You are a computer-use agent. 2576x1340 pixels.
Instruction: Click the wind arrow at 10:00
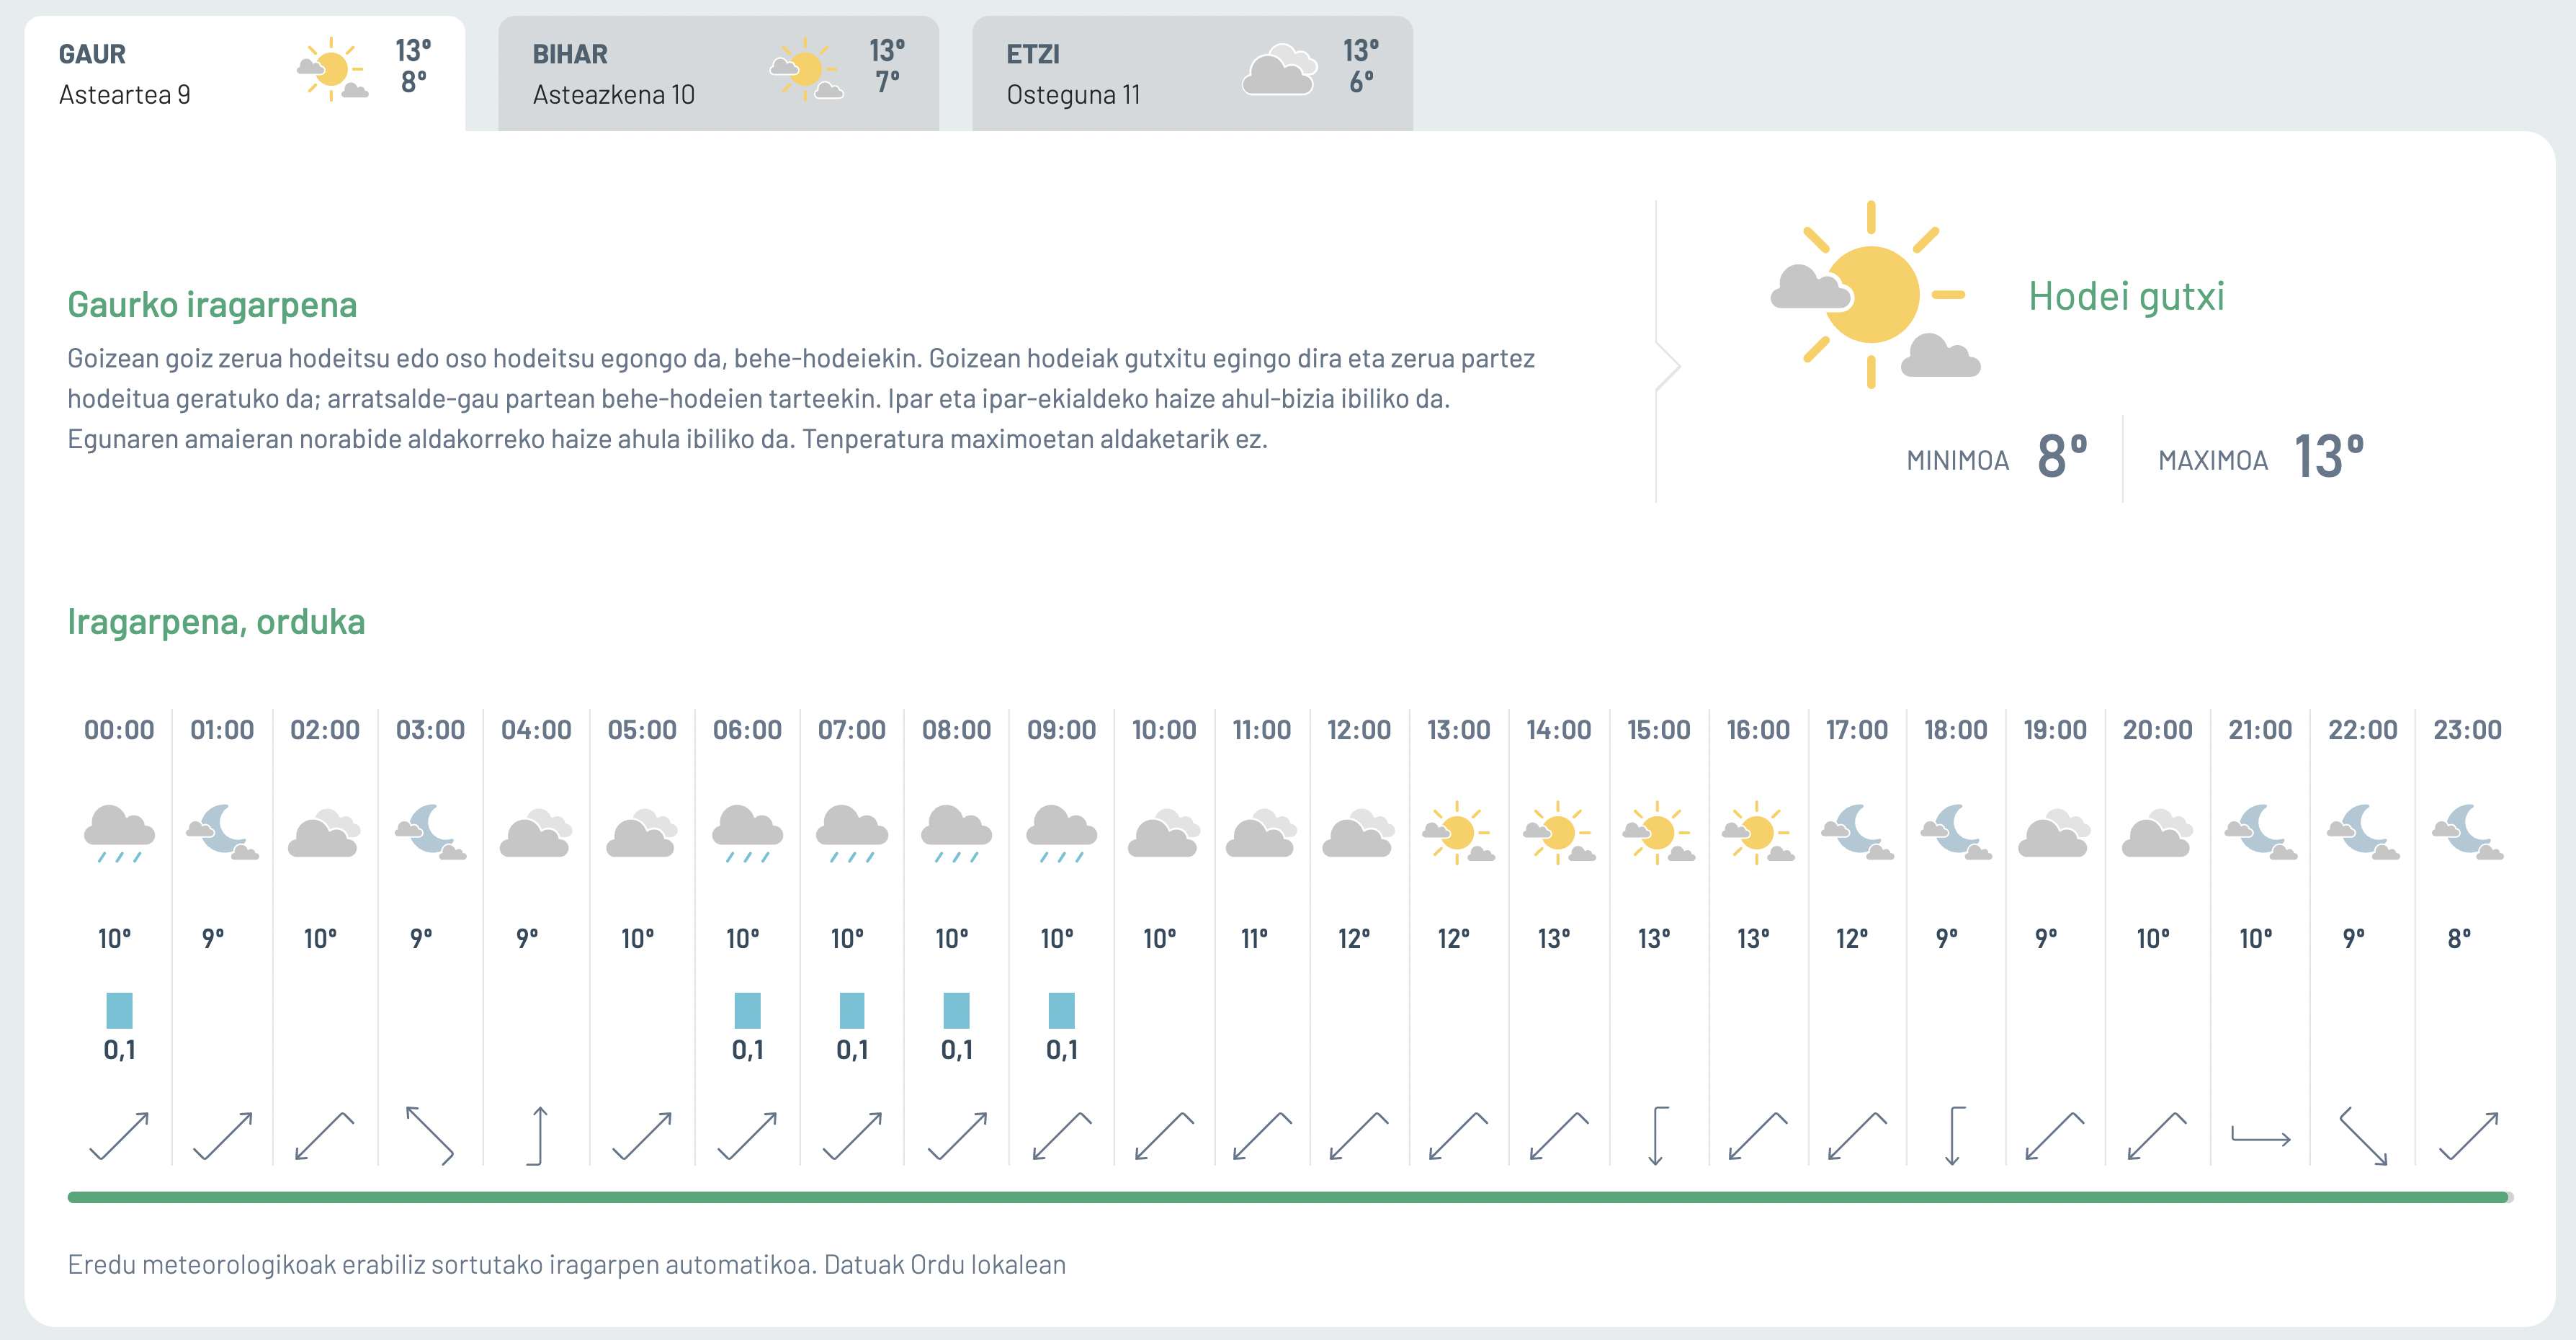tap(1164, 1135)
